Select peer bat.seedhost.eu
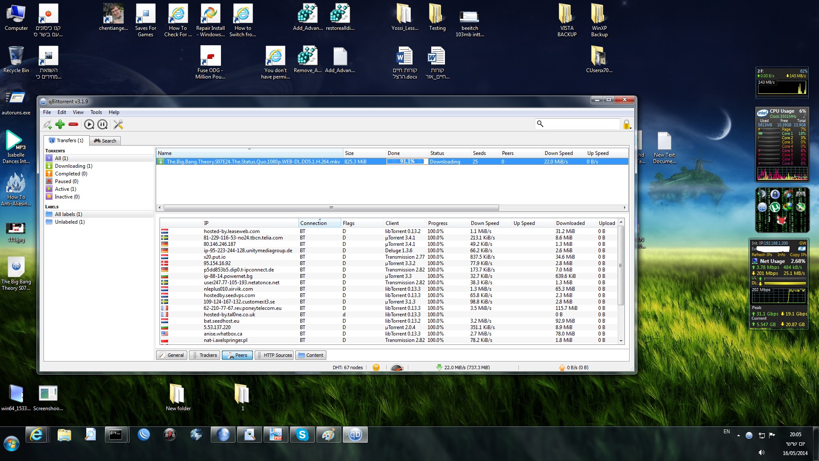 (389, 321)
